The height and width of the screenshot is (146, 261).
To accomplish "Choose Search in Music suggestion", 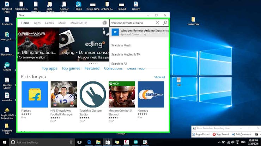I will pyautogui.click(x=121, y=45).
